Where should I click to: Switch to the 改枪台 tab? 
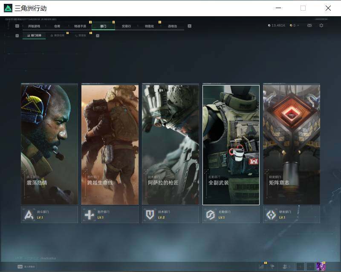pos(173,26)
